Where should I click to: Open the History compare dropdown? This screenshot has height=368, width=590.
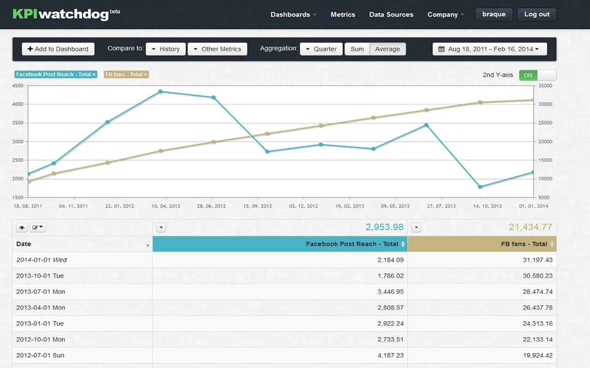click(x=165, y=49)
